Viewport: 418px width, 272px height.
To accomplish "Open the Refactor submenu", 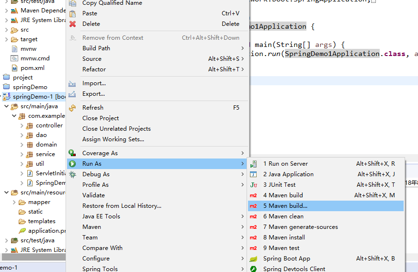I will click(157, 69).
